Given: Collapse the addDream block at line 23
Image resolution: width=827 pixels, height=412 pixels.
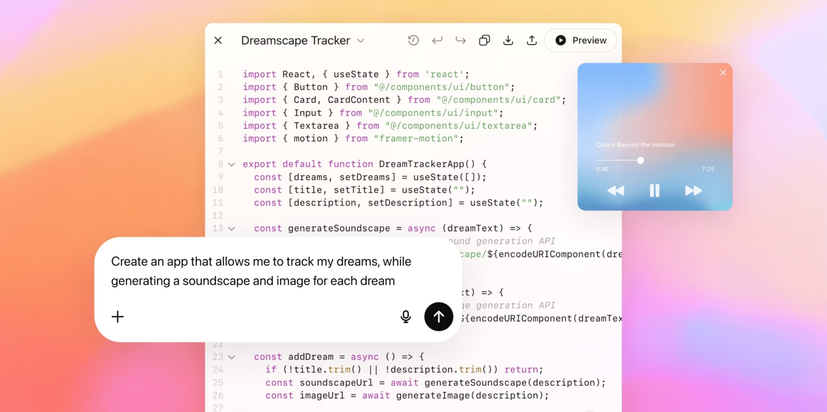Looking at the screenshot, I should pos(231,357).
